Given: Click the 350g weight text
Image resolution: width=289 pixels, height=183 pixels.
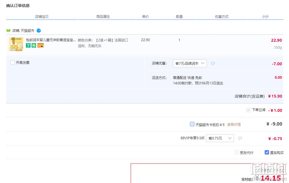Looking at the screenshot, I should pyautogui.click(x=278, y=47).
